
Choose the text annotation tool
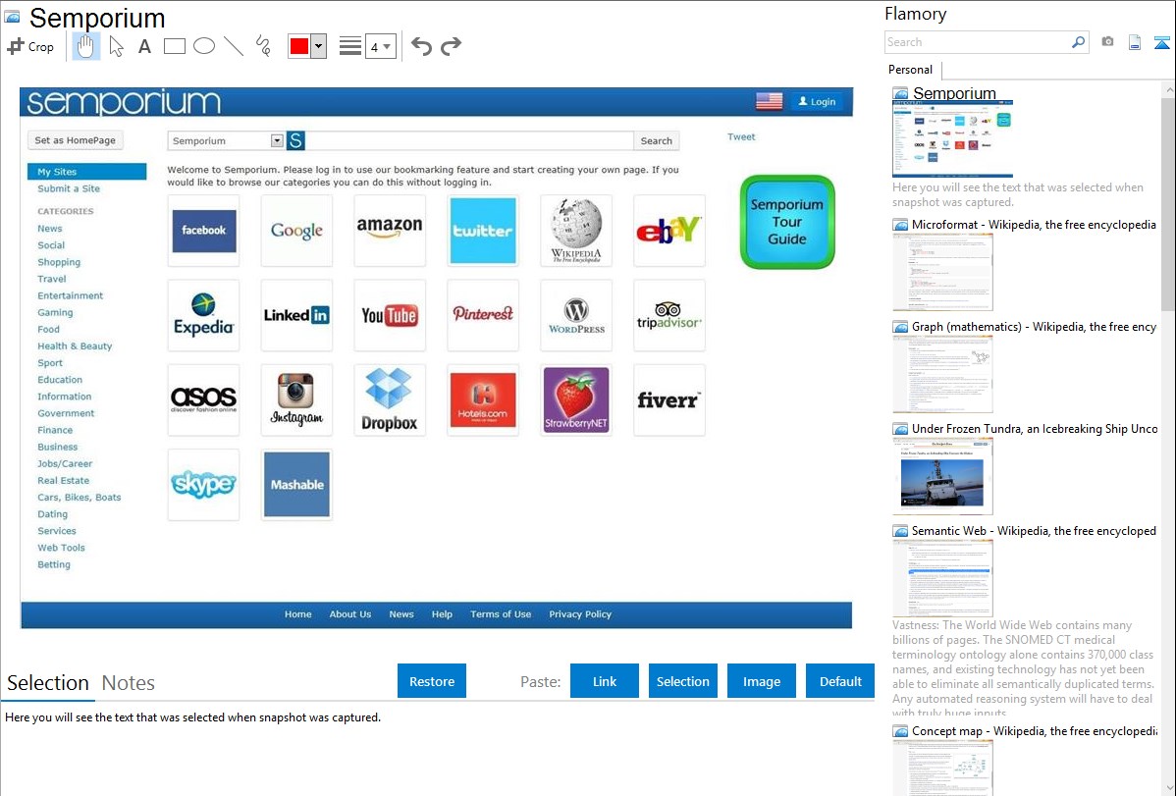point(144,46)
